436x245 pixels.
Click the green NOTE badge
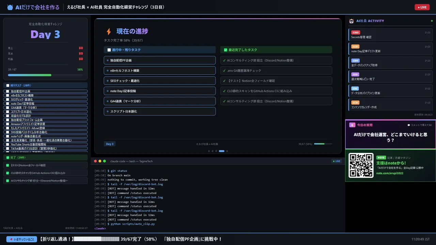coord(381,158)
